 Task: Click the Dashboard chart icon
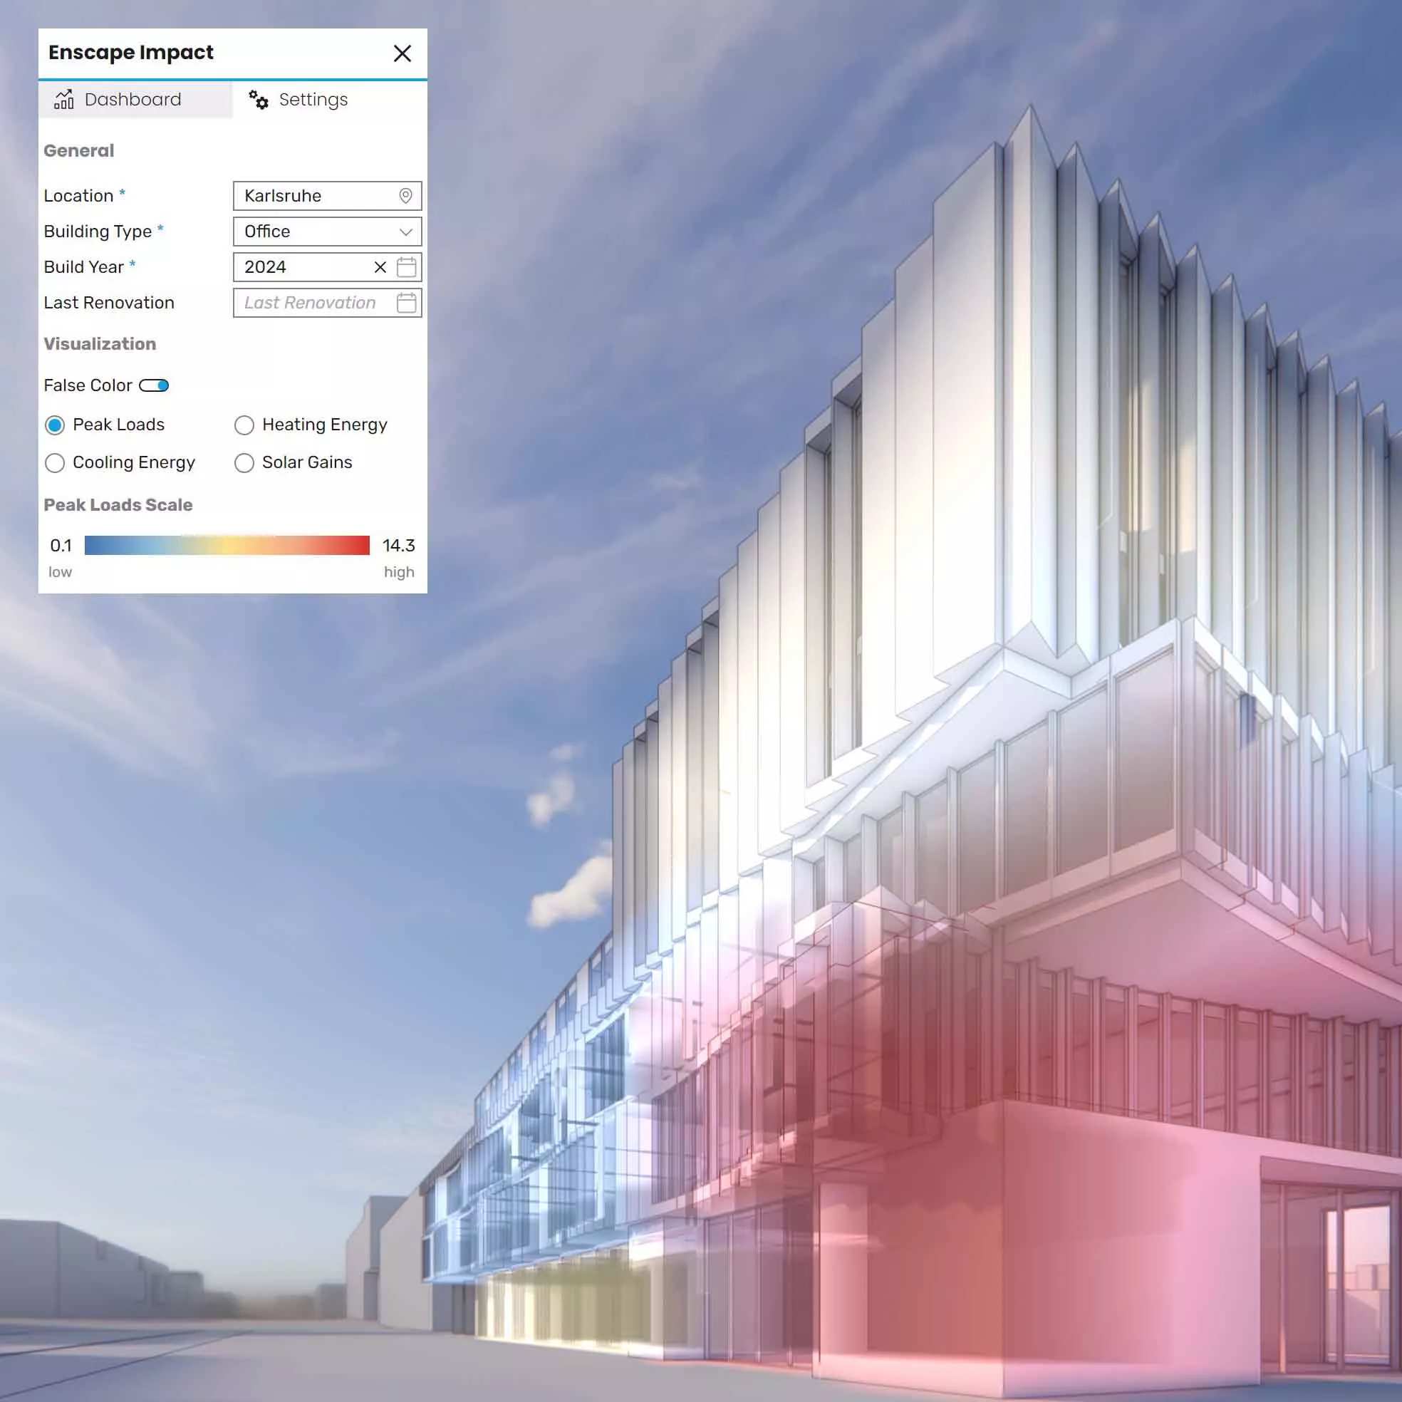64,100
